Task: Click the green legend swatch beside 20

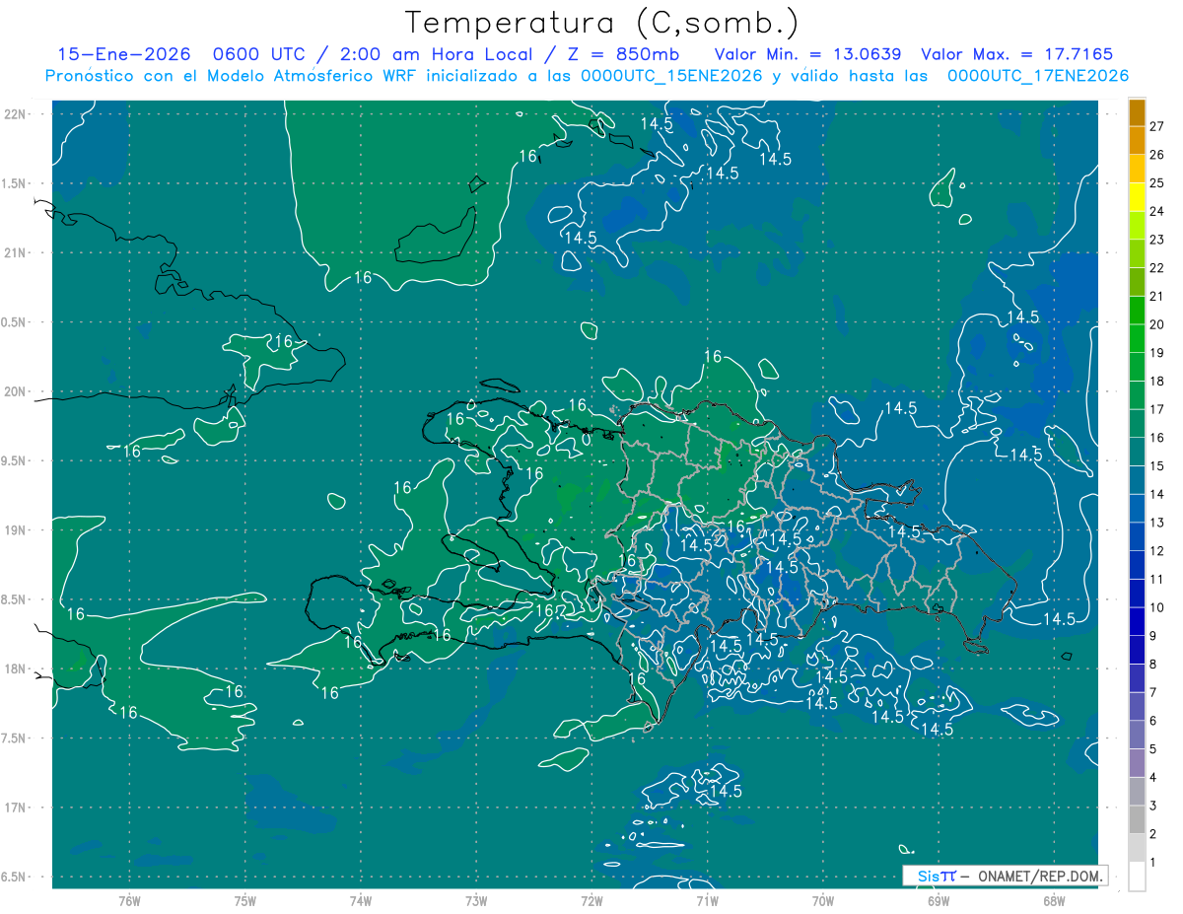Action: [x=1138, y=311]
